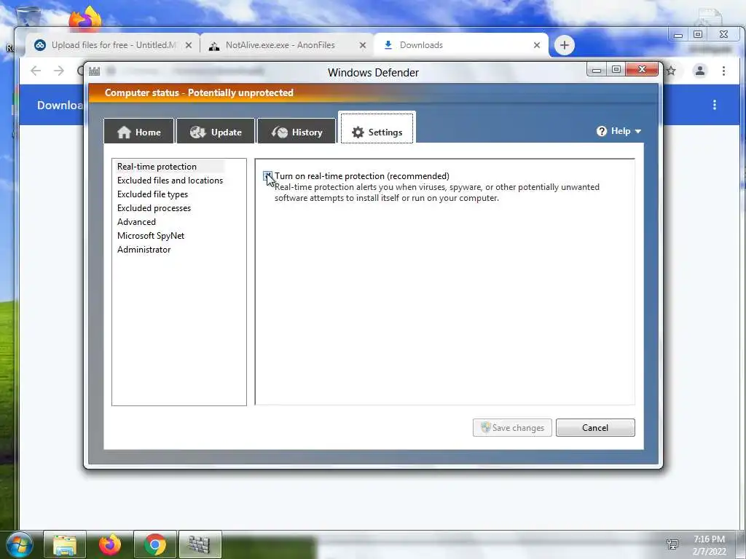This screenshot has width=746, height=559.
Task: Open the Home tab in Windows Defender
Action: [x=139, y=132]
